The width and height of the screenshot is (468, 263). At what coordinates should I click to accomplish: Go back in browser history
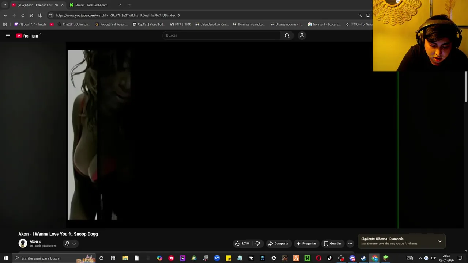[5, 15]
